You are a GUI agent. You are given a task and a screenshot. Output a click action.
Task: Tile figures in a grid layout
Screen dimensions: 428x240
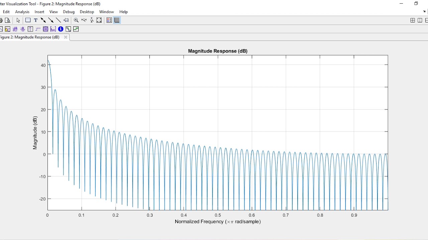(x=413, y=20)
